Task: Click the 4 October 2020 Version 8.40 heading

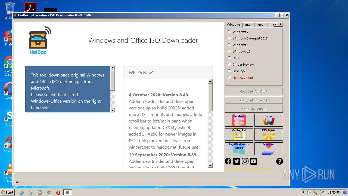Action: (x=159, y=95)
